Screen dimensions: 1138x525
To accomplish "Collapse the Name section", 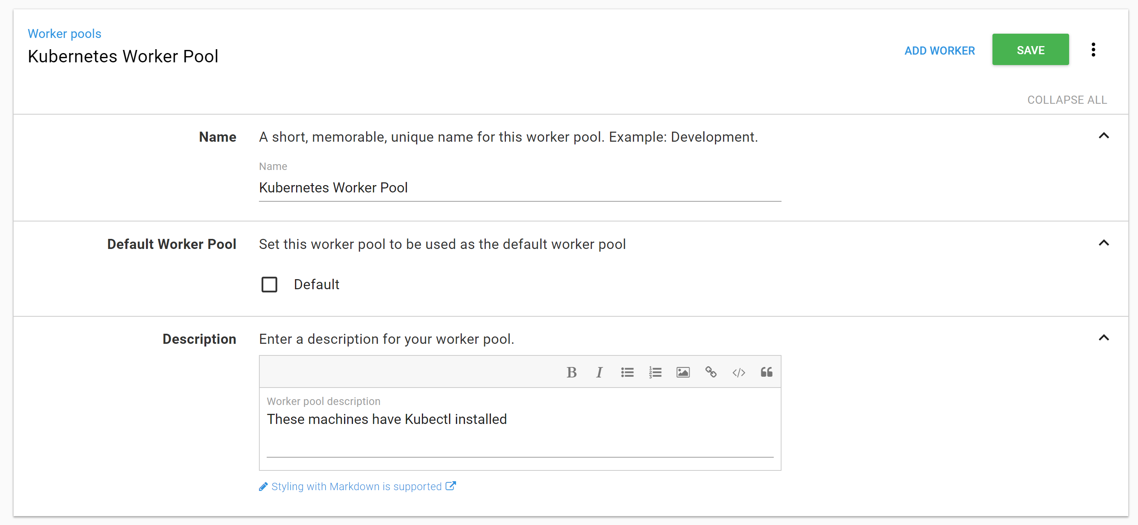I will (1103, 136).
